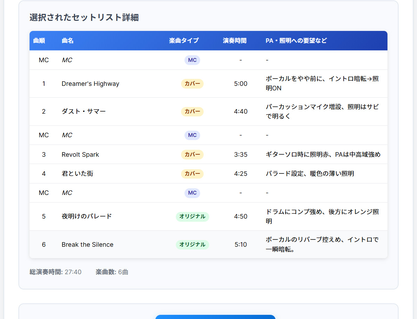Click the オリジナル badge for Break the Silence

coord(192,245)
